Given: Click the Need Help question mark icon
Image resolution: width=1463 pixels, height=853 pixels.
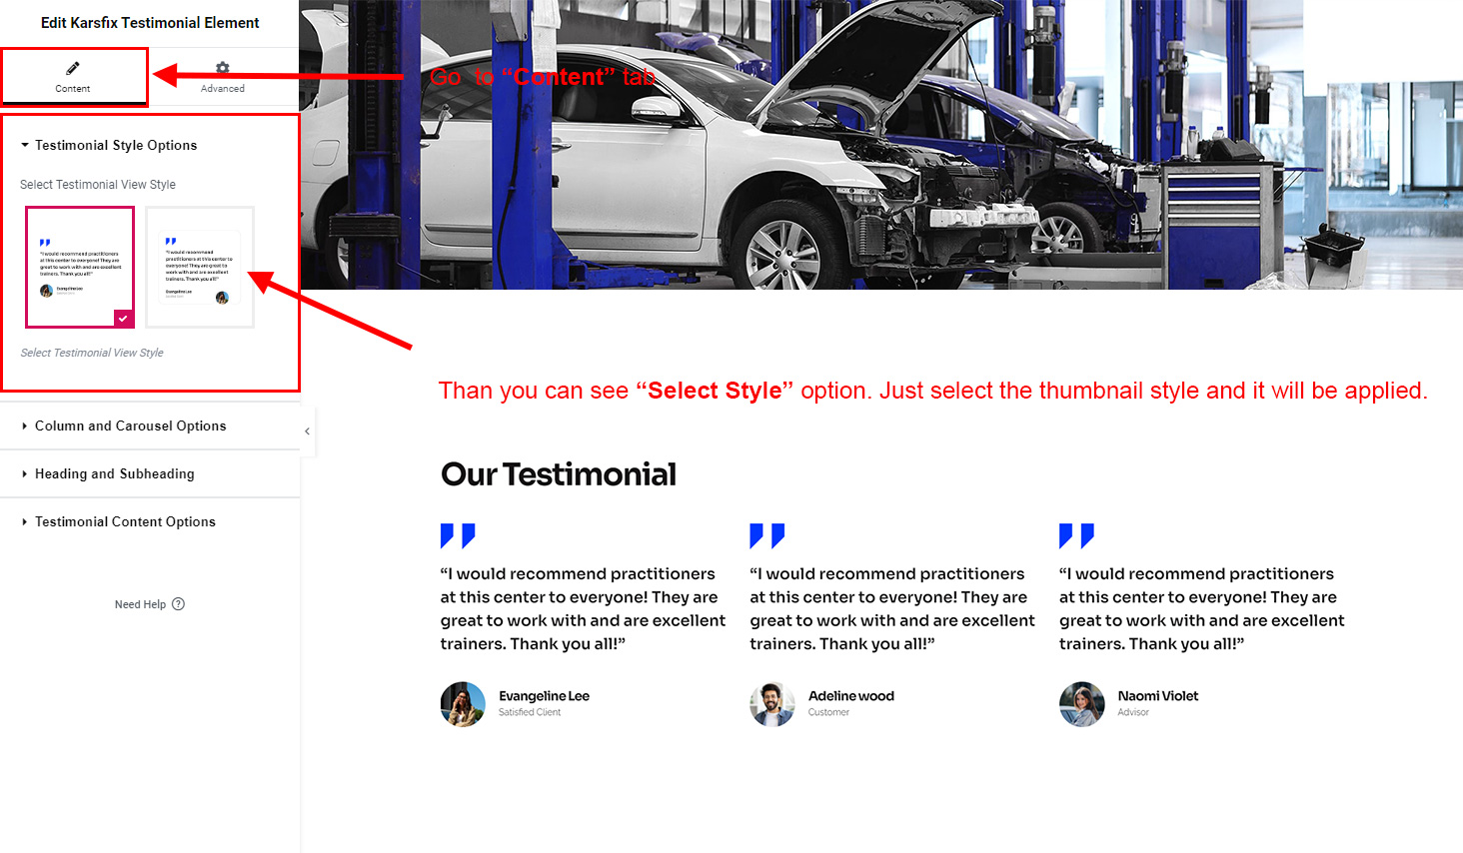Looking at the screenshot, I should pyautogui.click(x=179, y=604).
